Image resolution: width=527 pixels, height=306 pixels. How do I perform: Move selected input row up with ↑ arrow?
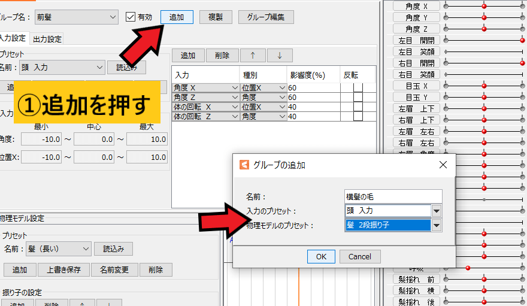click(253, 55)
